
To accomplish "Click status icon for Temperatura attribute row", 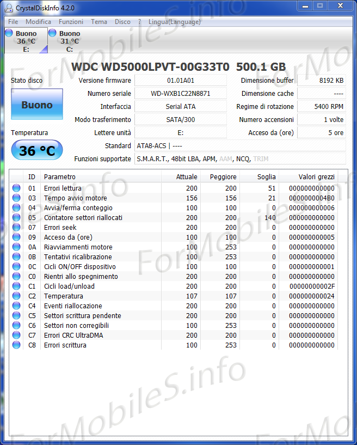I will click(x=16, y=296).
